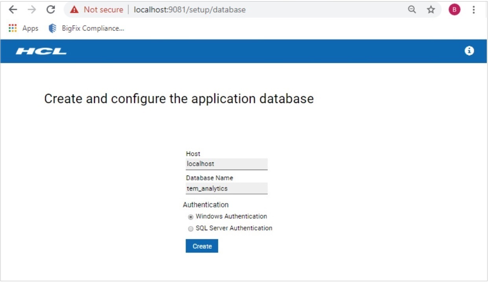Click the browser back arrow
Screen dimensions: 488x282
click(13, 10)
